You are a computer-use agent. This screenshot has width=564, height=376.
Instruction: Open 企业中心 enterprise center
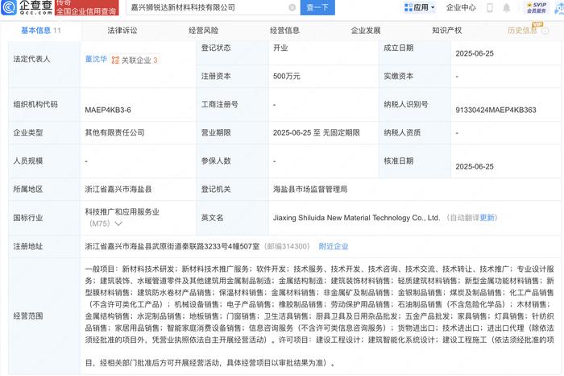coord(461,7)
